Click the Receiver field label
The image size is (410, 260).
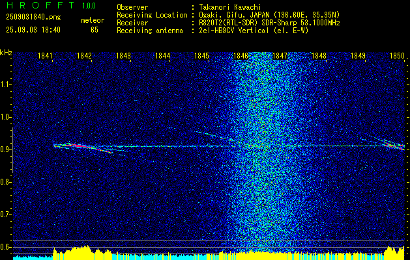[132, 23]
